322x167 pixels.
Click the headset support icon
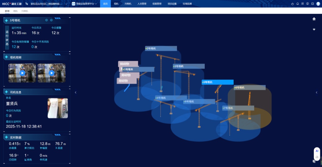(x=317, y=157)
